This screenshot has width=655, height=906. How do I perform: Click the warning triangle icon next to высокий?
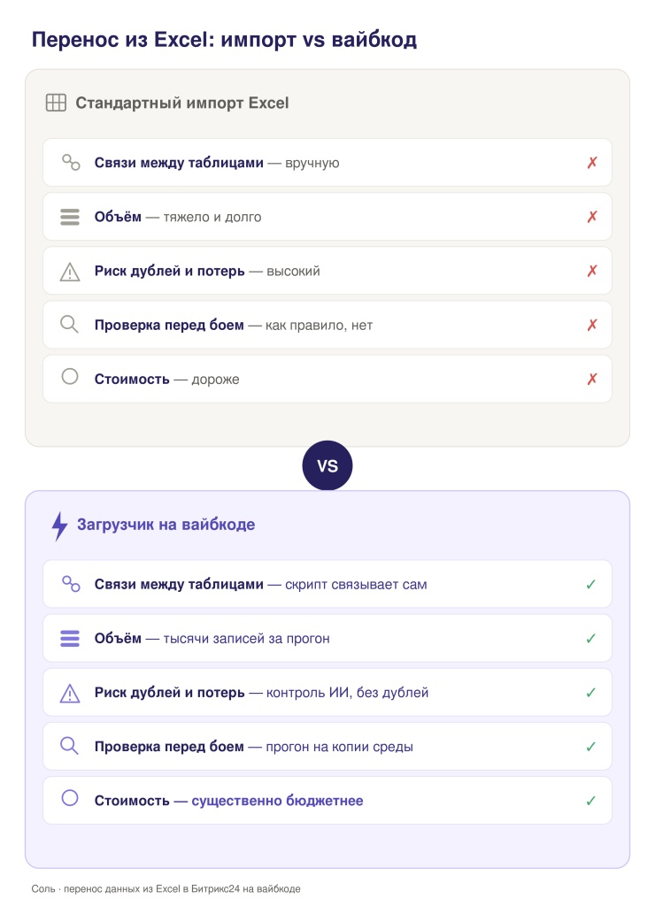click(70, 271)
